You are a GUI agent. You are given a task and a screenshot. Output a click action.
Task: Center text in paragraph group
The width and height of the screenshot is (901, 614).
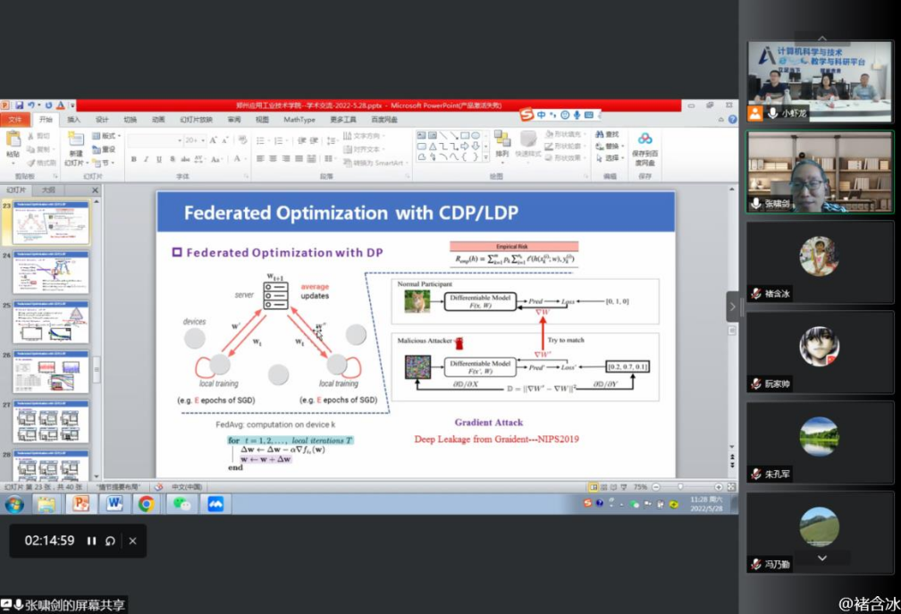pyautogui.click(x=273, y=158)
